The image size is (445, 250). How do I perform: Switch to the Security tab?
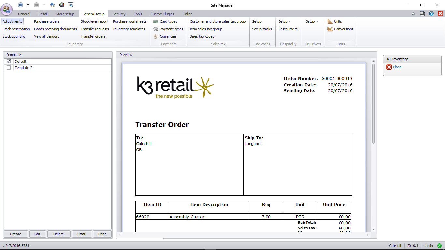(x=119, y=14)
